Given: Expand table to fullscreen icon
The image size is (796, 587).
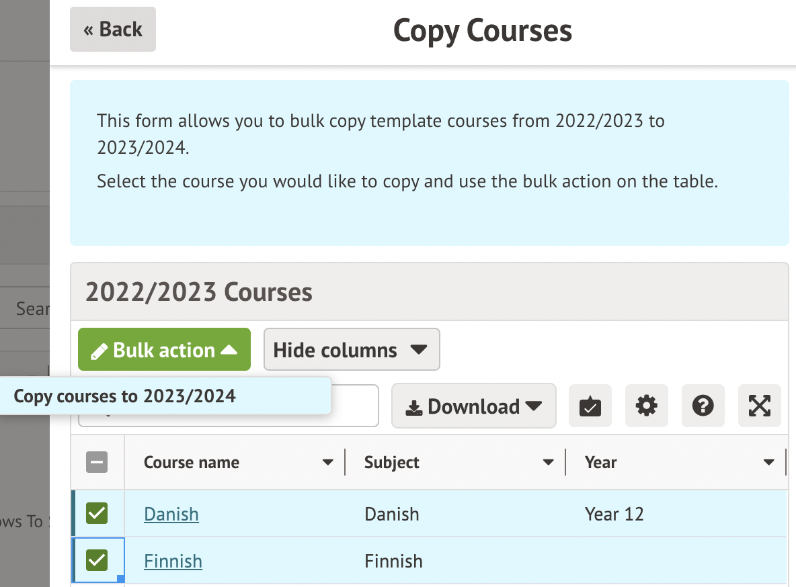Looking at the screenshot, I should tap(759, 406).
